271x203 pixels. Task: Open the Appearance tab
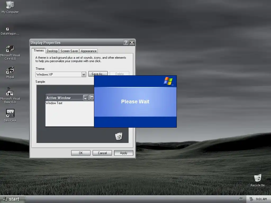[x=89, y=51]
